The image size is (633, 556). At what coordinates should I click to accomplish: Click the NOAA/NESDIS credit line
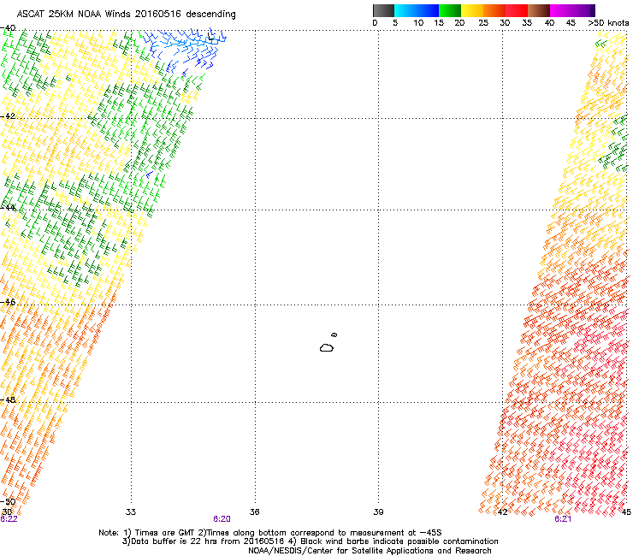(x=370, y=551)
